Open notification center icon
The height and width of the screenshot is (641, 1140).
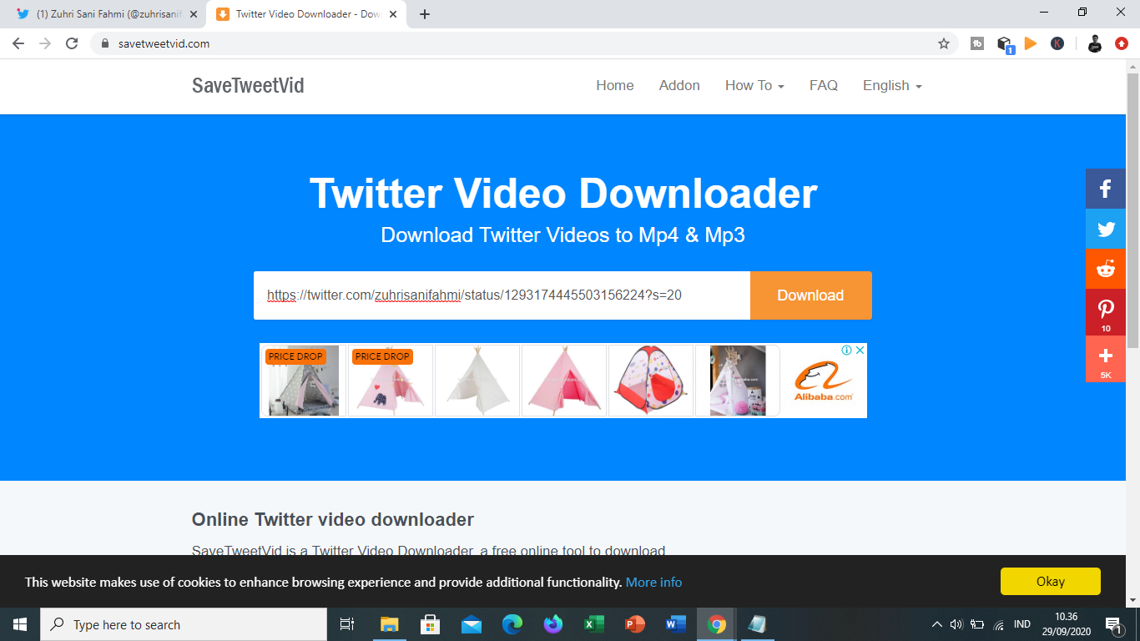(x=1113, y=624)
